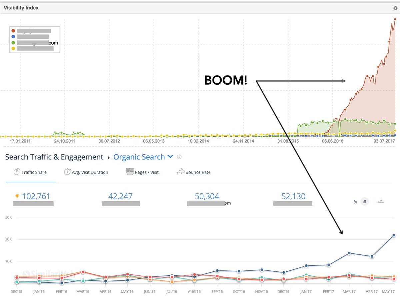Click the 10.02.2014 date label
400x299 pixels.
(199, 141)
